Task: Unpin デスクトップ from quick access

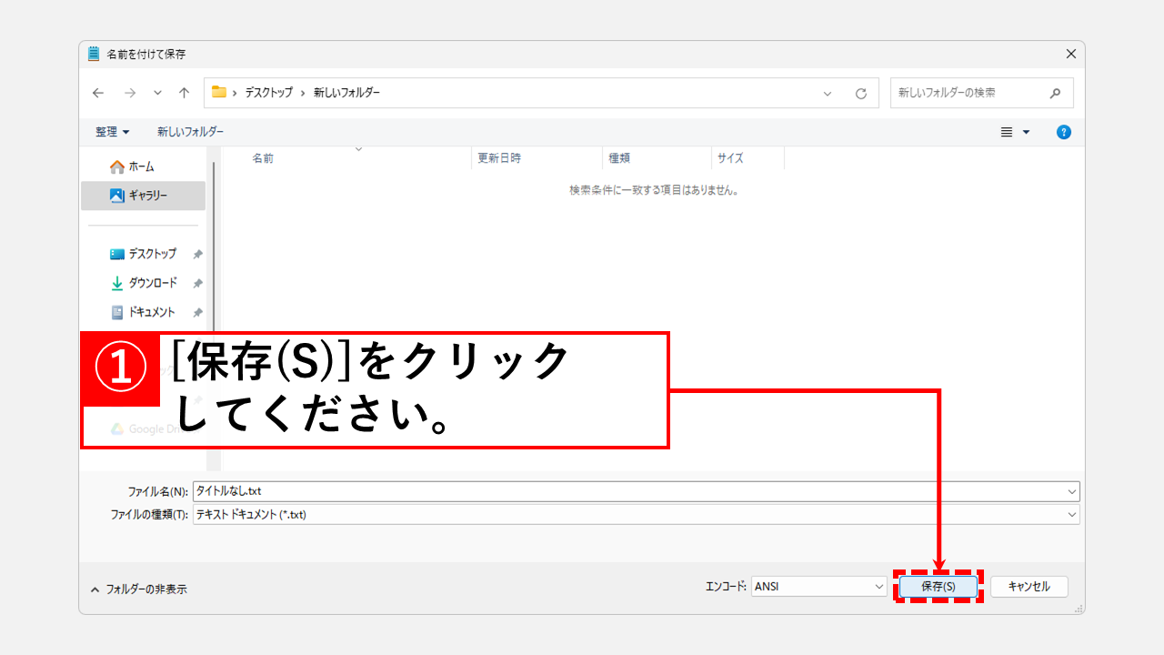Action: coord(196,253)
